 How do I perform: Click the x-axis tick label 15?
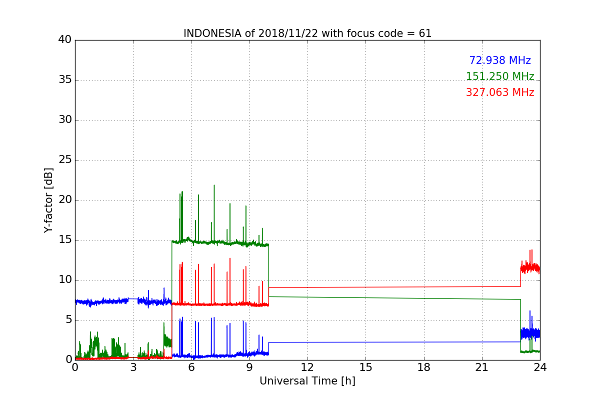pos(365,367)
